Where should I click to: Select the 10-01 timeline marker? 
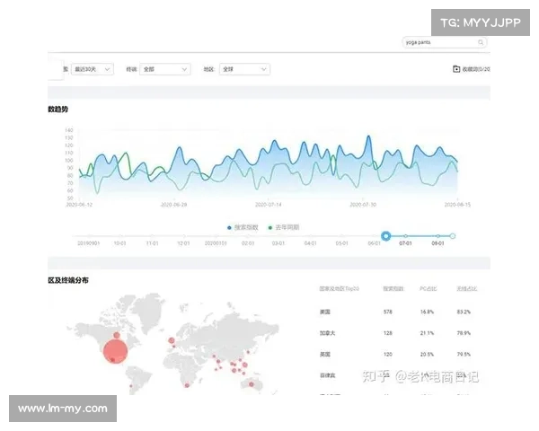[x=120, y=243]
